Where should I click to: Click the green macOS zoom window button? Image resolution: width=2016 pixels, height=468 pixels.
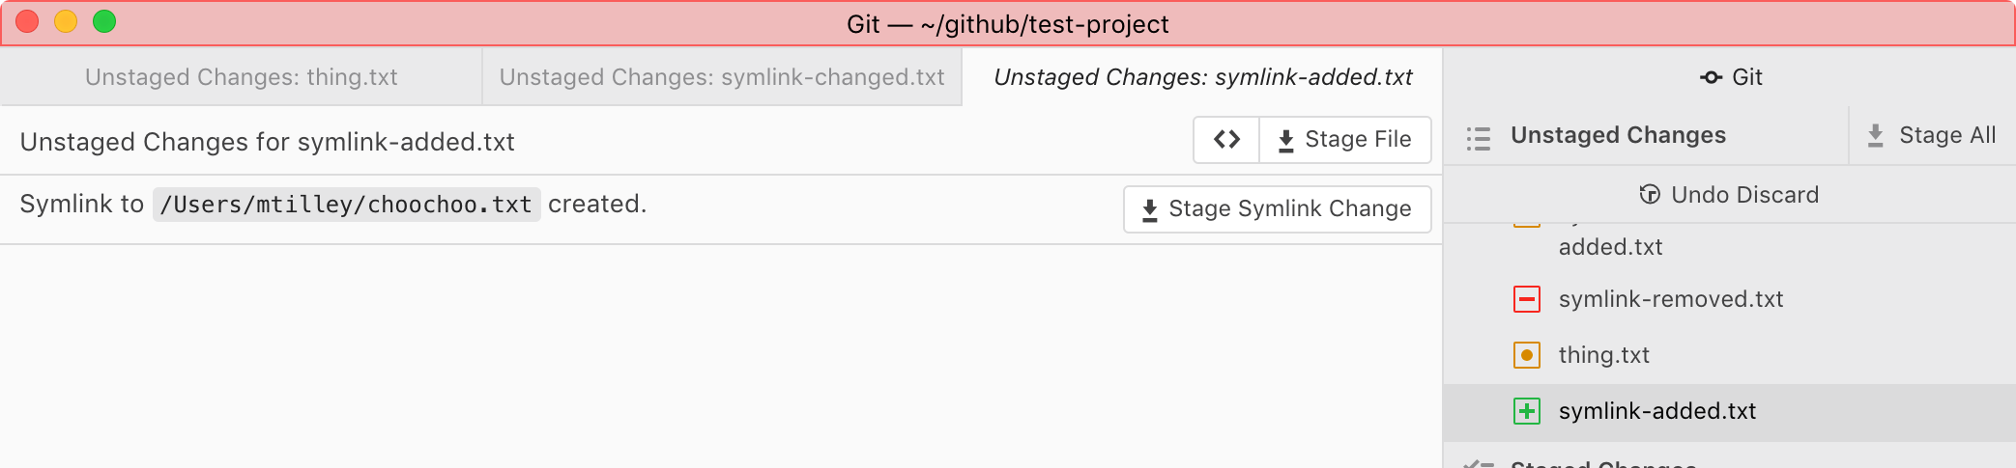pos(104,21)
